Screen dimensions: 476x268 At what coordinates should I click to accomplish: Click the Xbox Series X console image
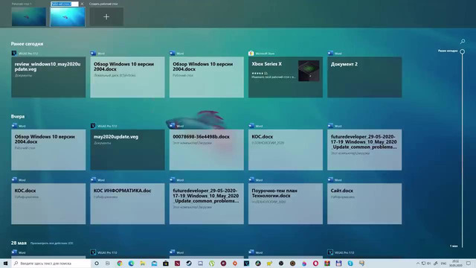(x=309, y=71)
